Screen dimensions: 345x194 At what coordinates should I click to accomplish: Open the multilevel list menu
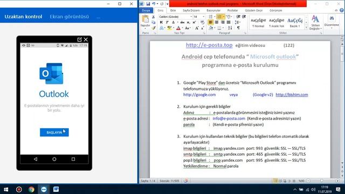click(229, 17)
